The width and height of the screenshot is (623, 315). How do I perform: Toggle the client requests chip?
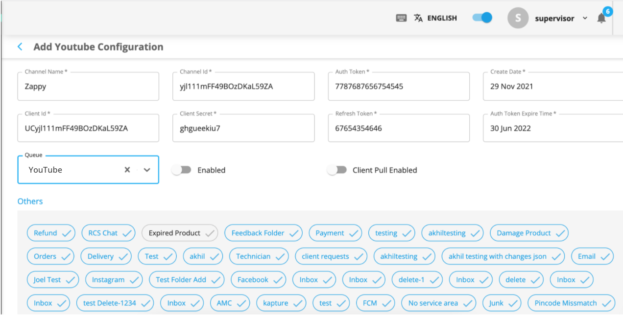click(331, 256)
